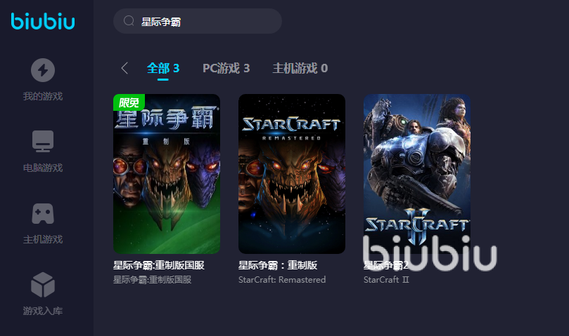
Task: Click the StarCraft: Remastered subtitle
Action: point(282,279)
